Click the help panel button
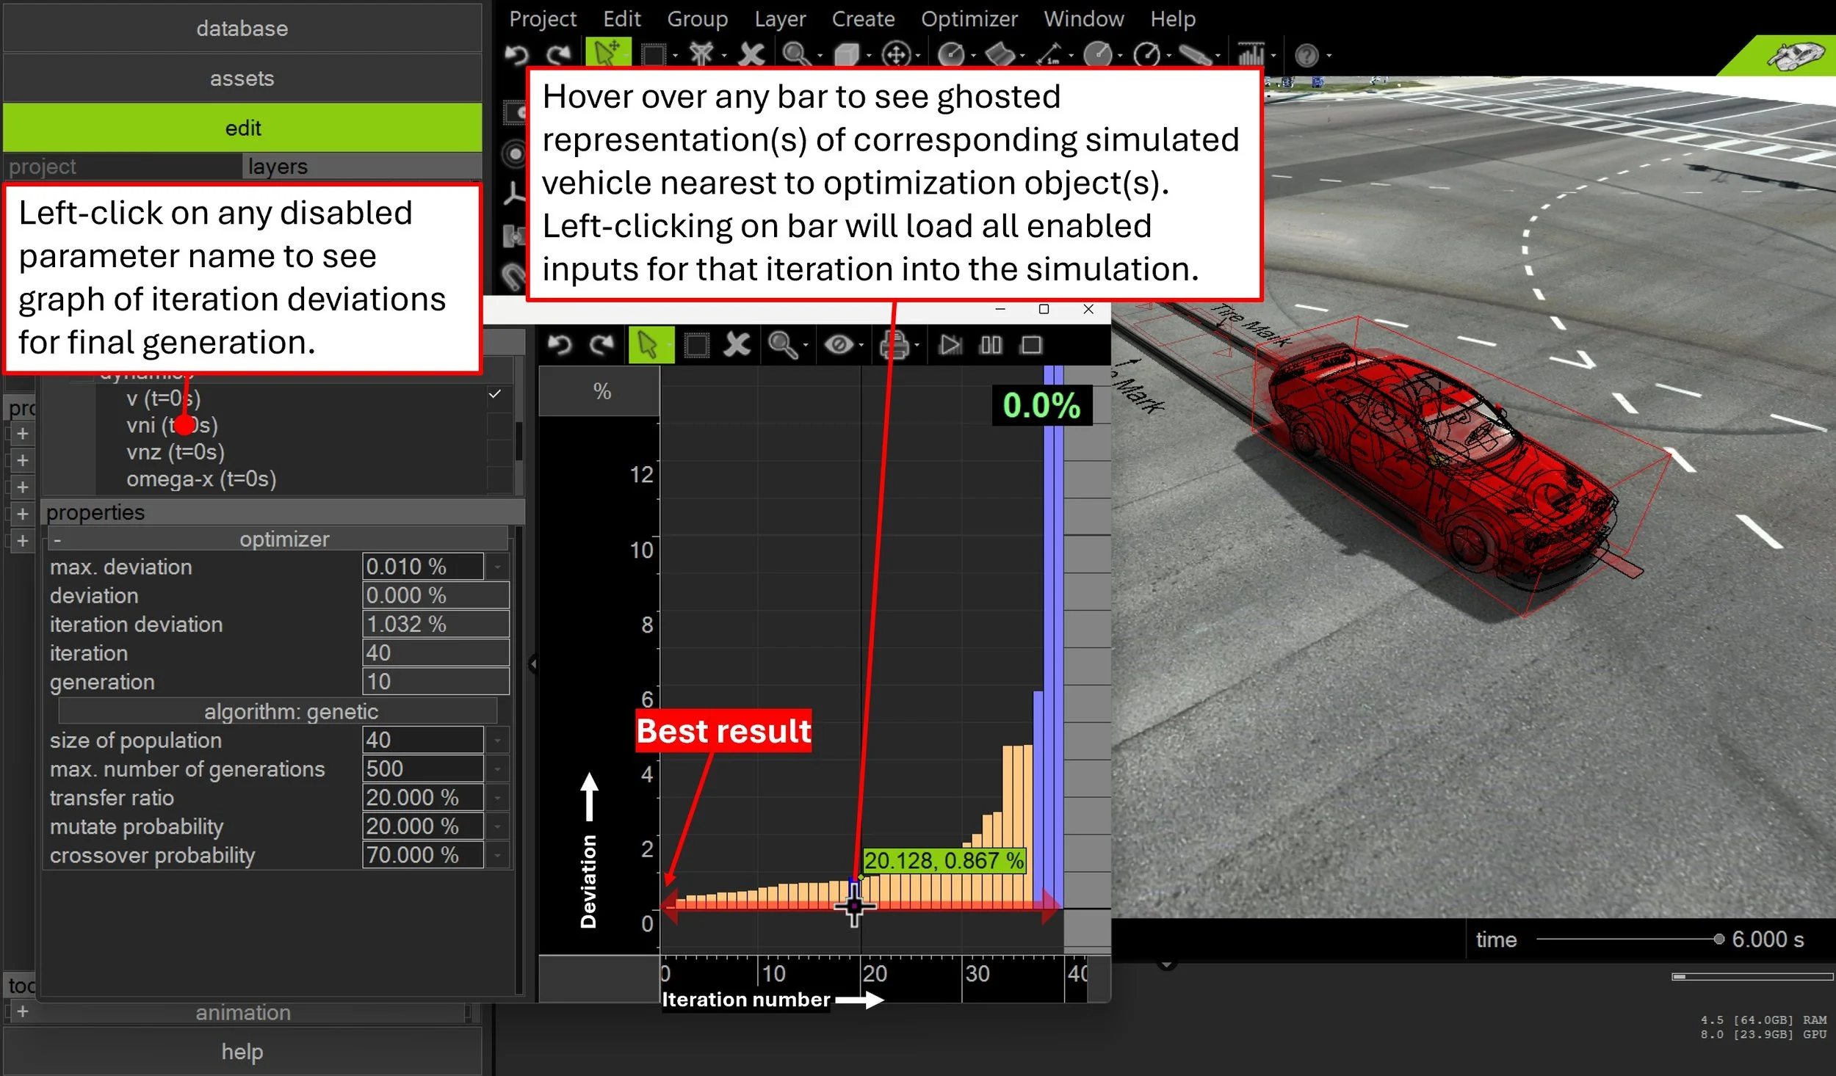This screenshot has height=1076, width=1836. click(242, 1051)
